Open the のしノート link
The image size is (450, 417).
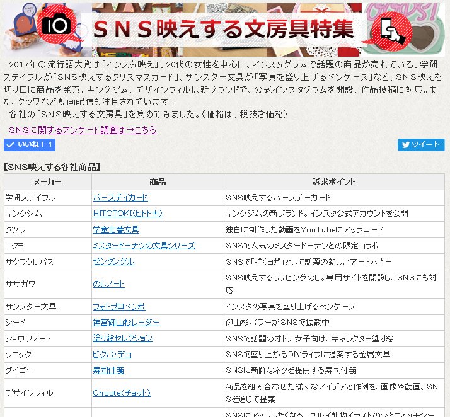(109, 284)
